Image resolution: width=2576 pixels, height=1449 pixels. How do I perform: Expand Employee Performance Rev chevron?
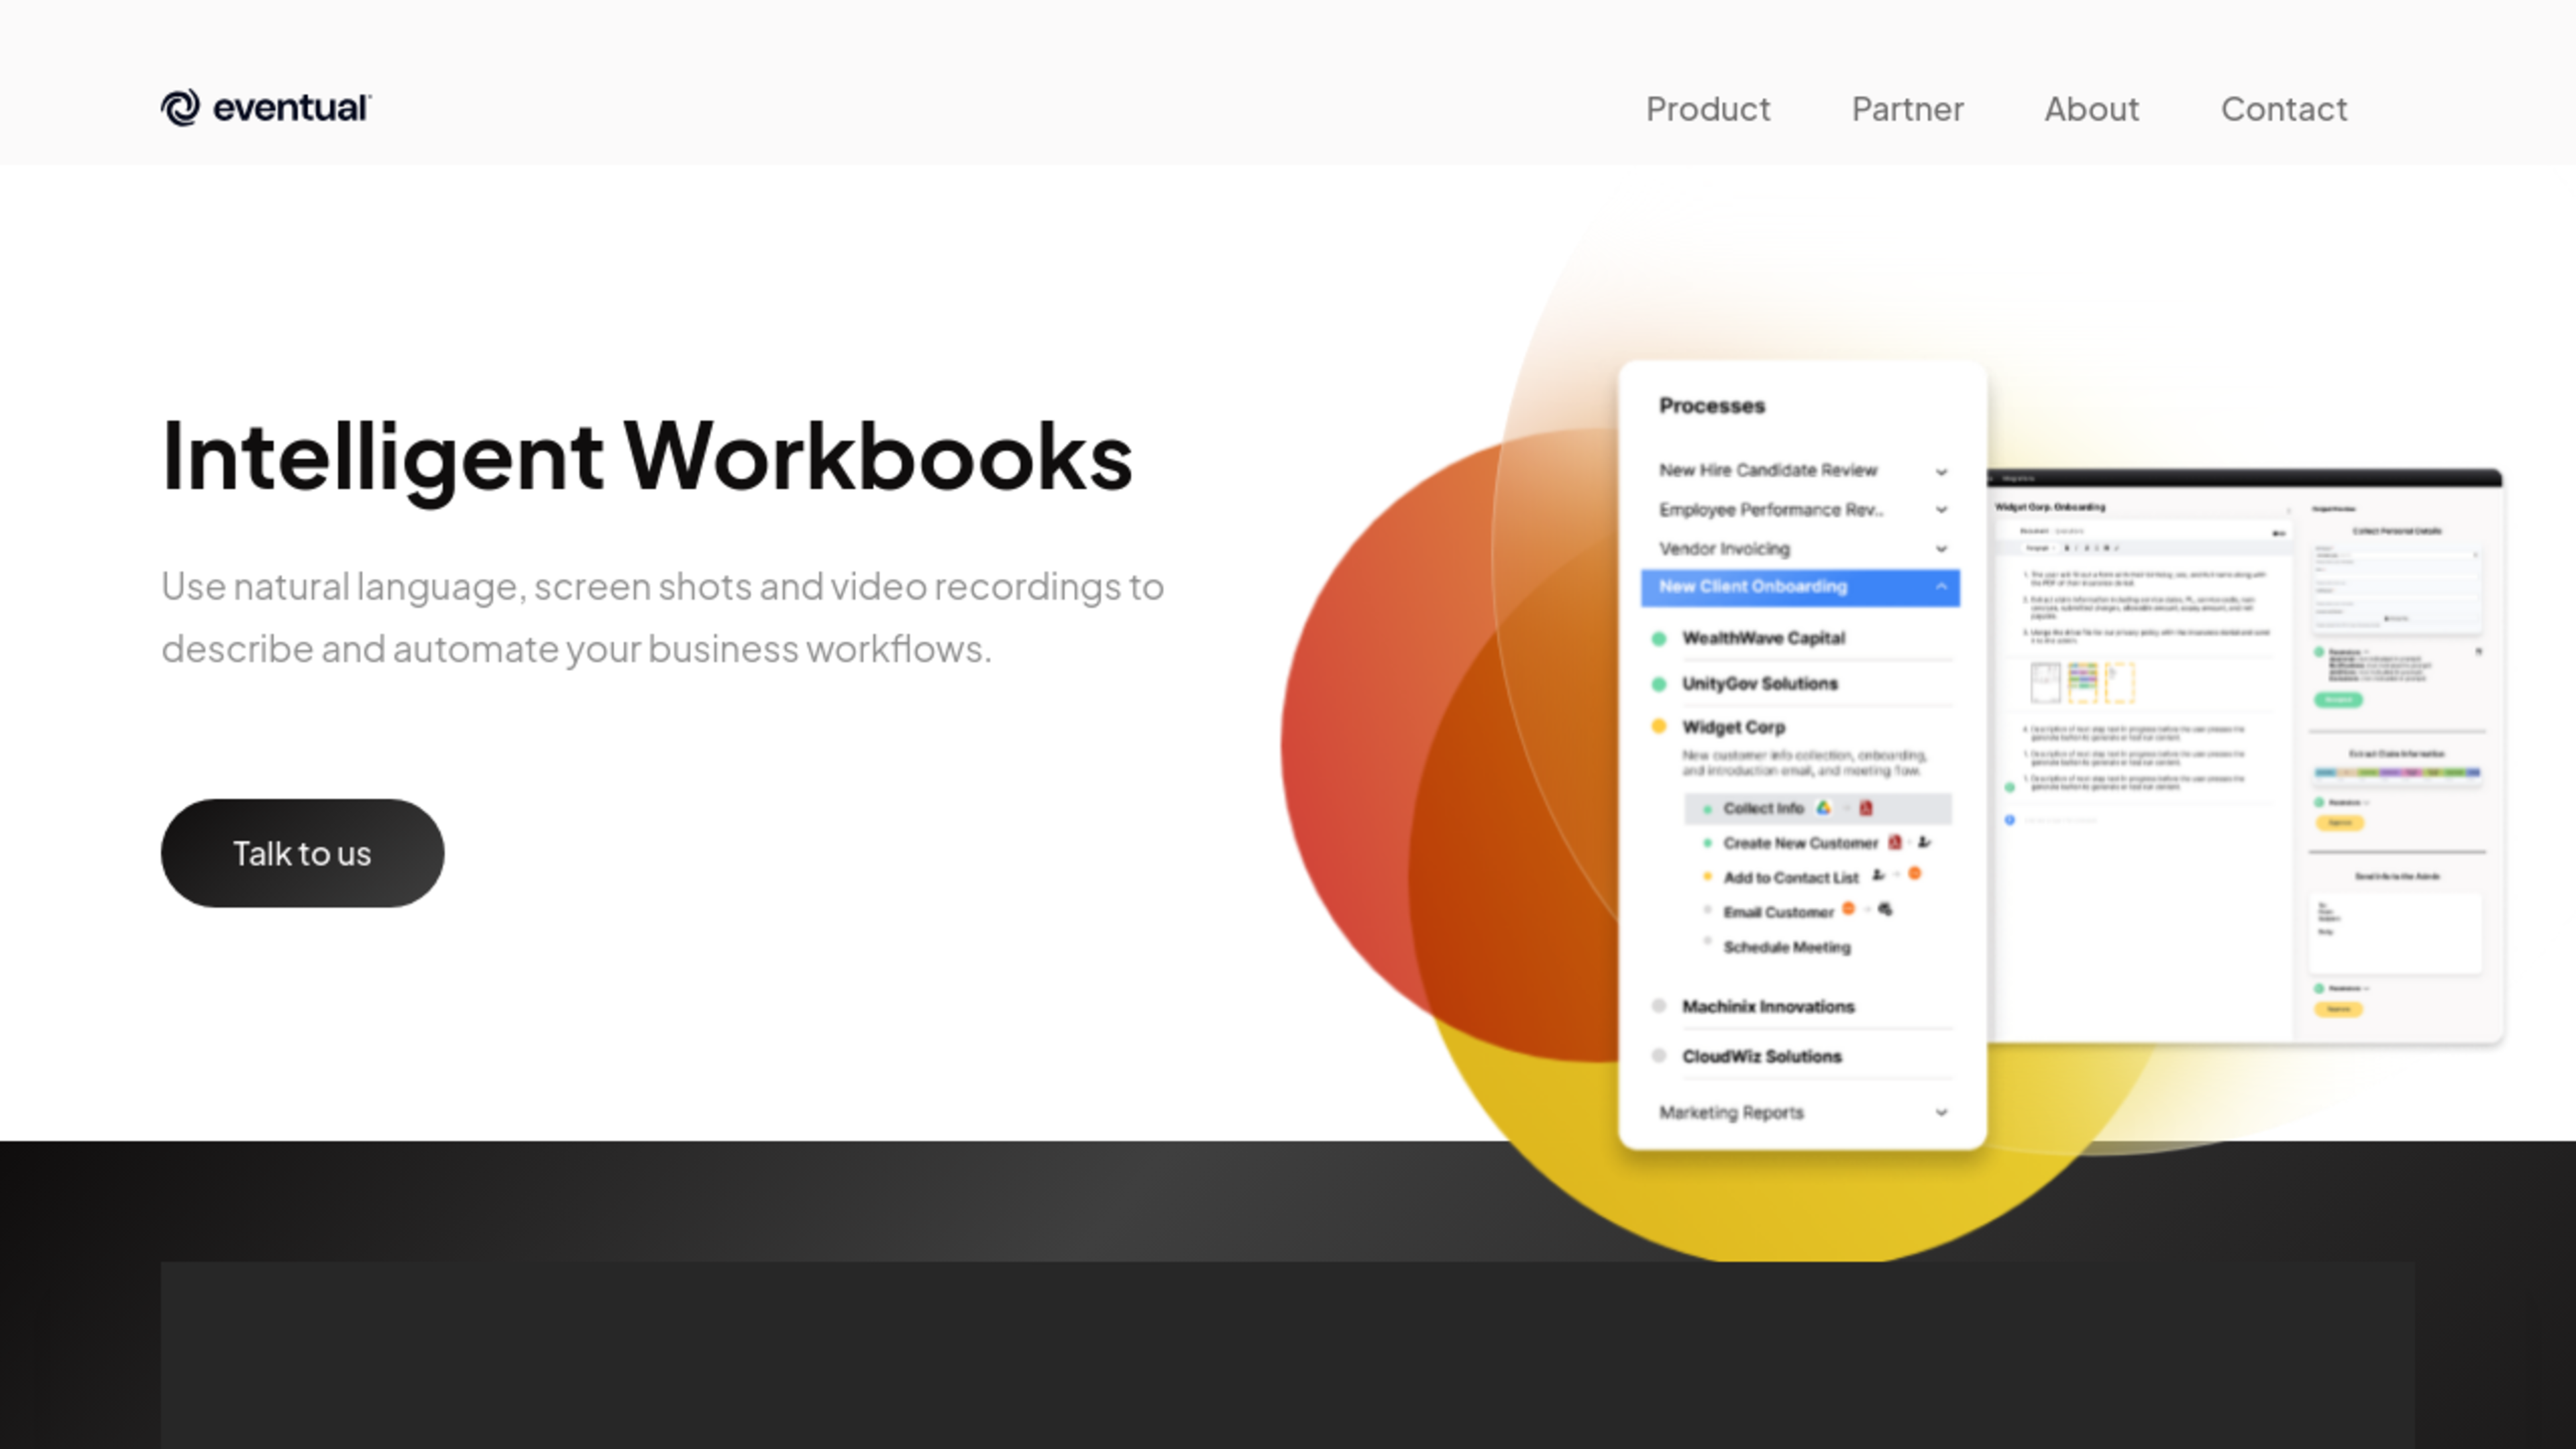[x=1941, y=510]
